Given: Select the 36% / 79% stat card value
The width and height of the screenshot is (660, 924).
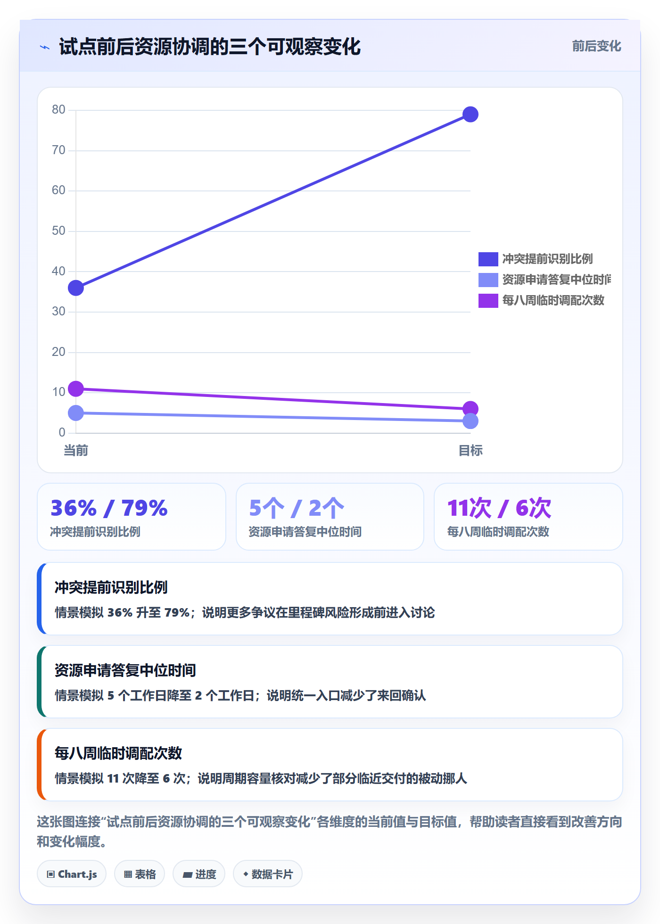Looking at the screenshot, I should point(109,508).
